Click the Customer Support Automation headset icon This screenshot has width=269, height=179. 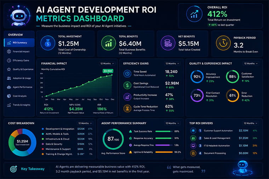(193, 131)
